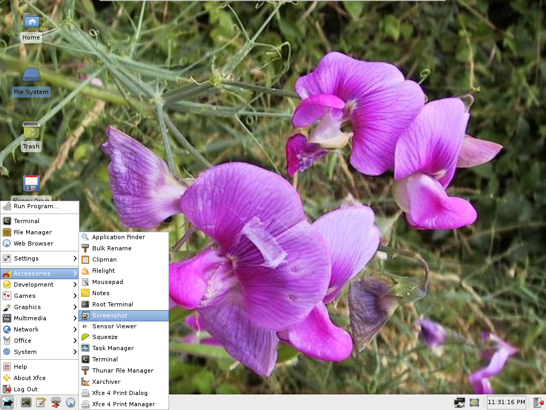Viewport: 546px width, 410px height.
Task: Expand the System submenu arrow
Action: click(x=75, y=352)
